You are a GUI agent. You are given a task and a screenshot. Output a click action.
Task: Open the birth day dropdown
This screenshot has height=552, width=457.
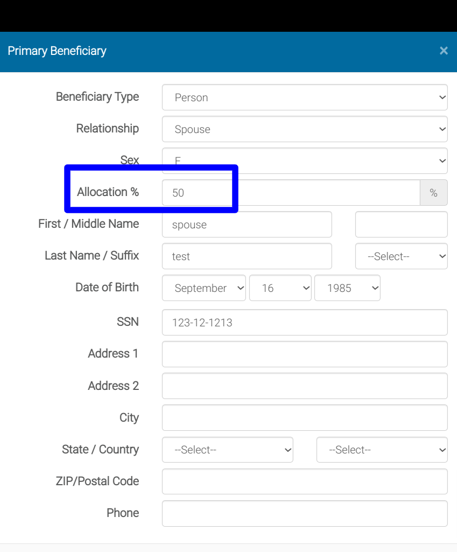[x=280, y=288]
